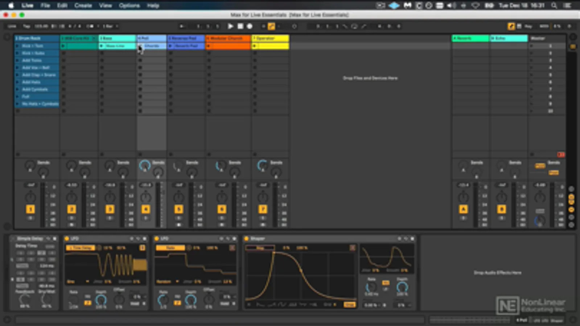Select the Pad track header
This screenshot has width=580, height=326.
coord(152,38)
